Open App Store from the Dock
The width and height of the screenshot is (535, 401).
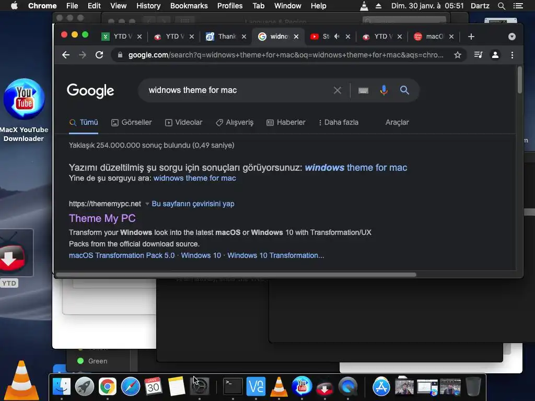(x=381, y=387)
